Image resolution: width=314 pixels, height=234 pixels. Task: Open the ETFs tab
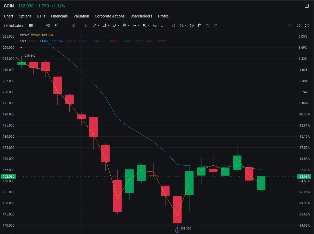(41, 16)
